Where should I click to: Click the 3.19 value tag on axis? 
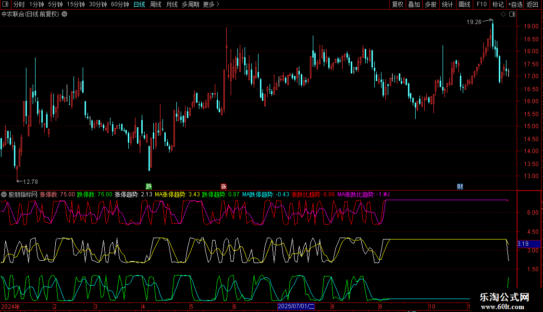(523, 244)
